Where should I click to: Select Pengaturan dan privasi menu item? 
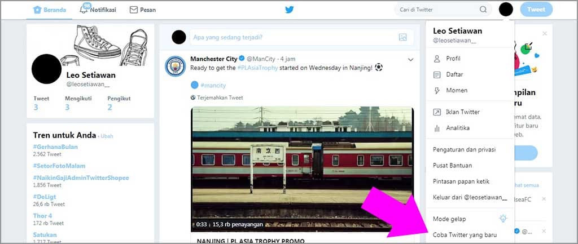click(x=464, y=149)
